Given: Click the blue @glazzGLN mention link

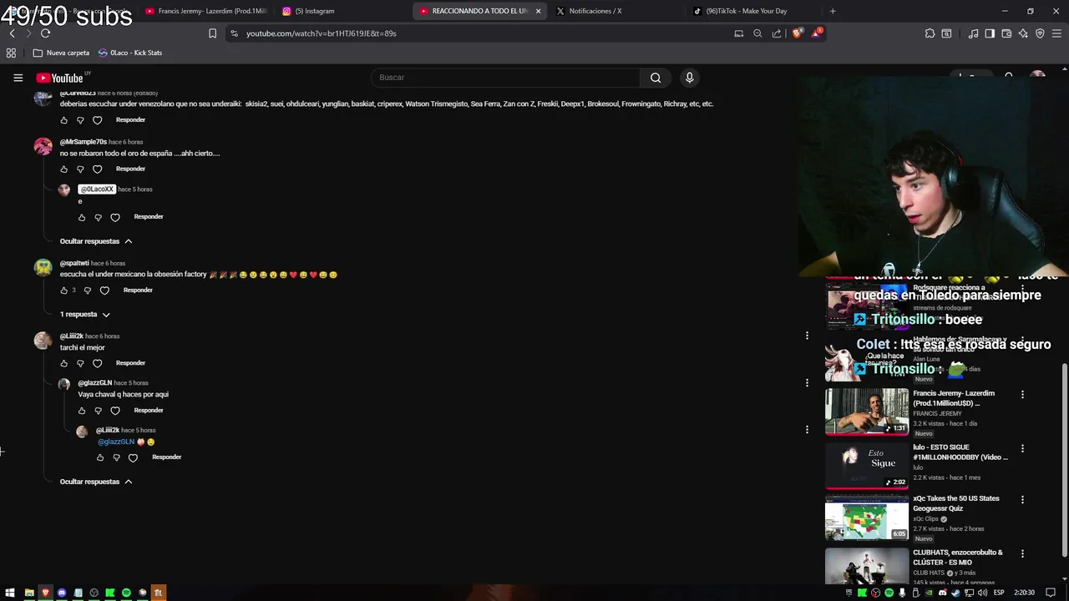Looking at the screenshot, I should [116, 442].
